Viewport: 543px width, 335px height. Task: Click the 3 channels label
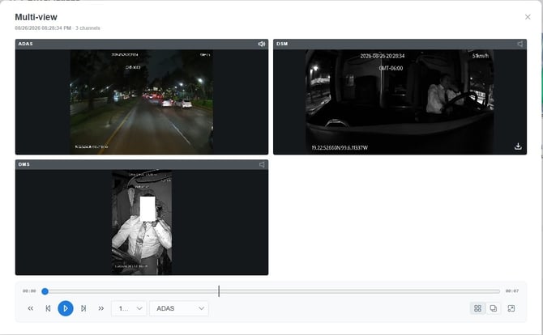tap(88, 28)
